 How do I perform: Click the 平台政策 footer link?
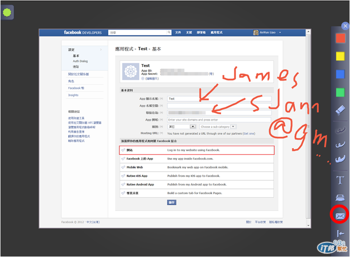pos(260,222)
